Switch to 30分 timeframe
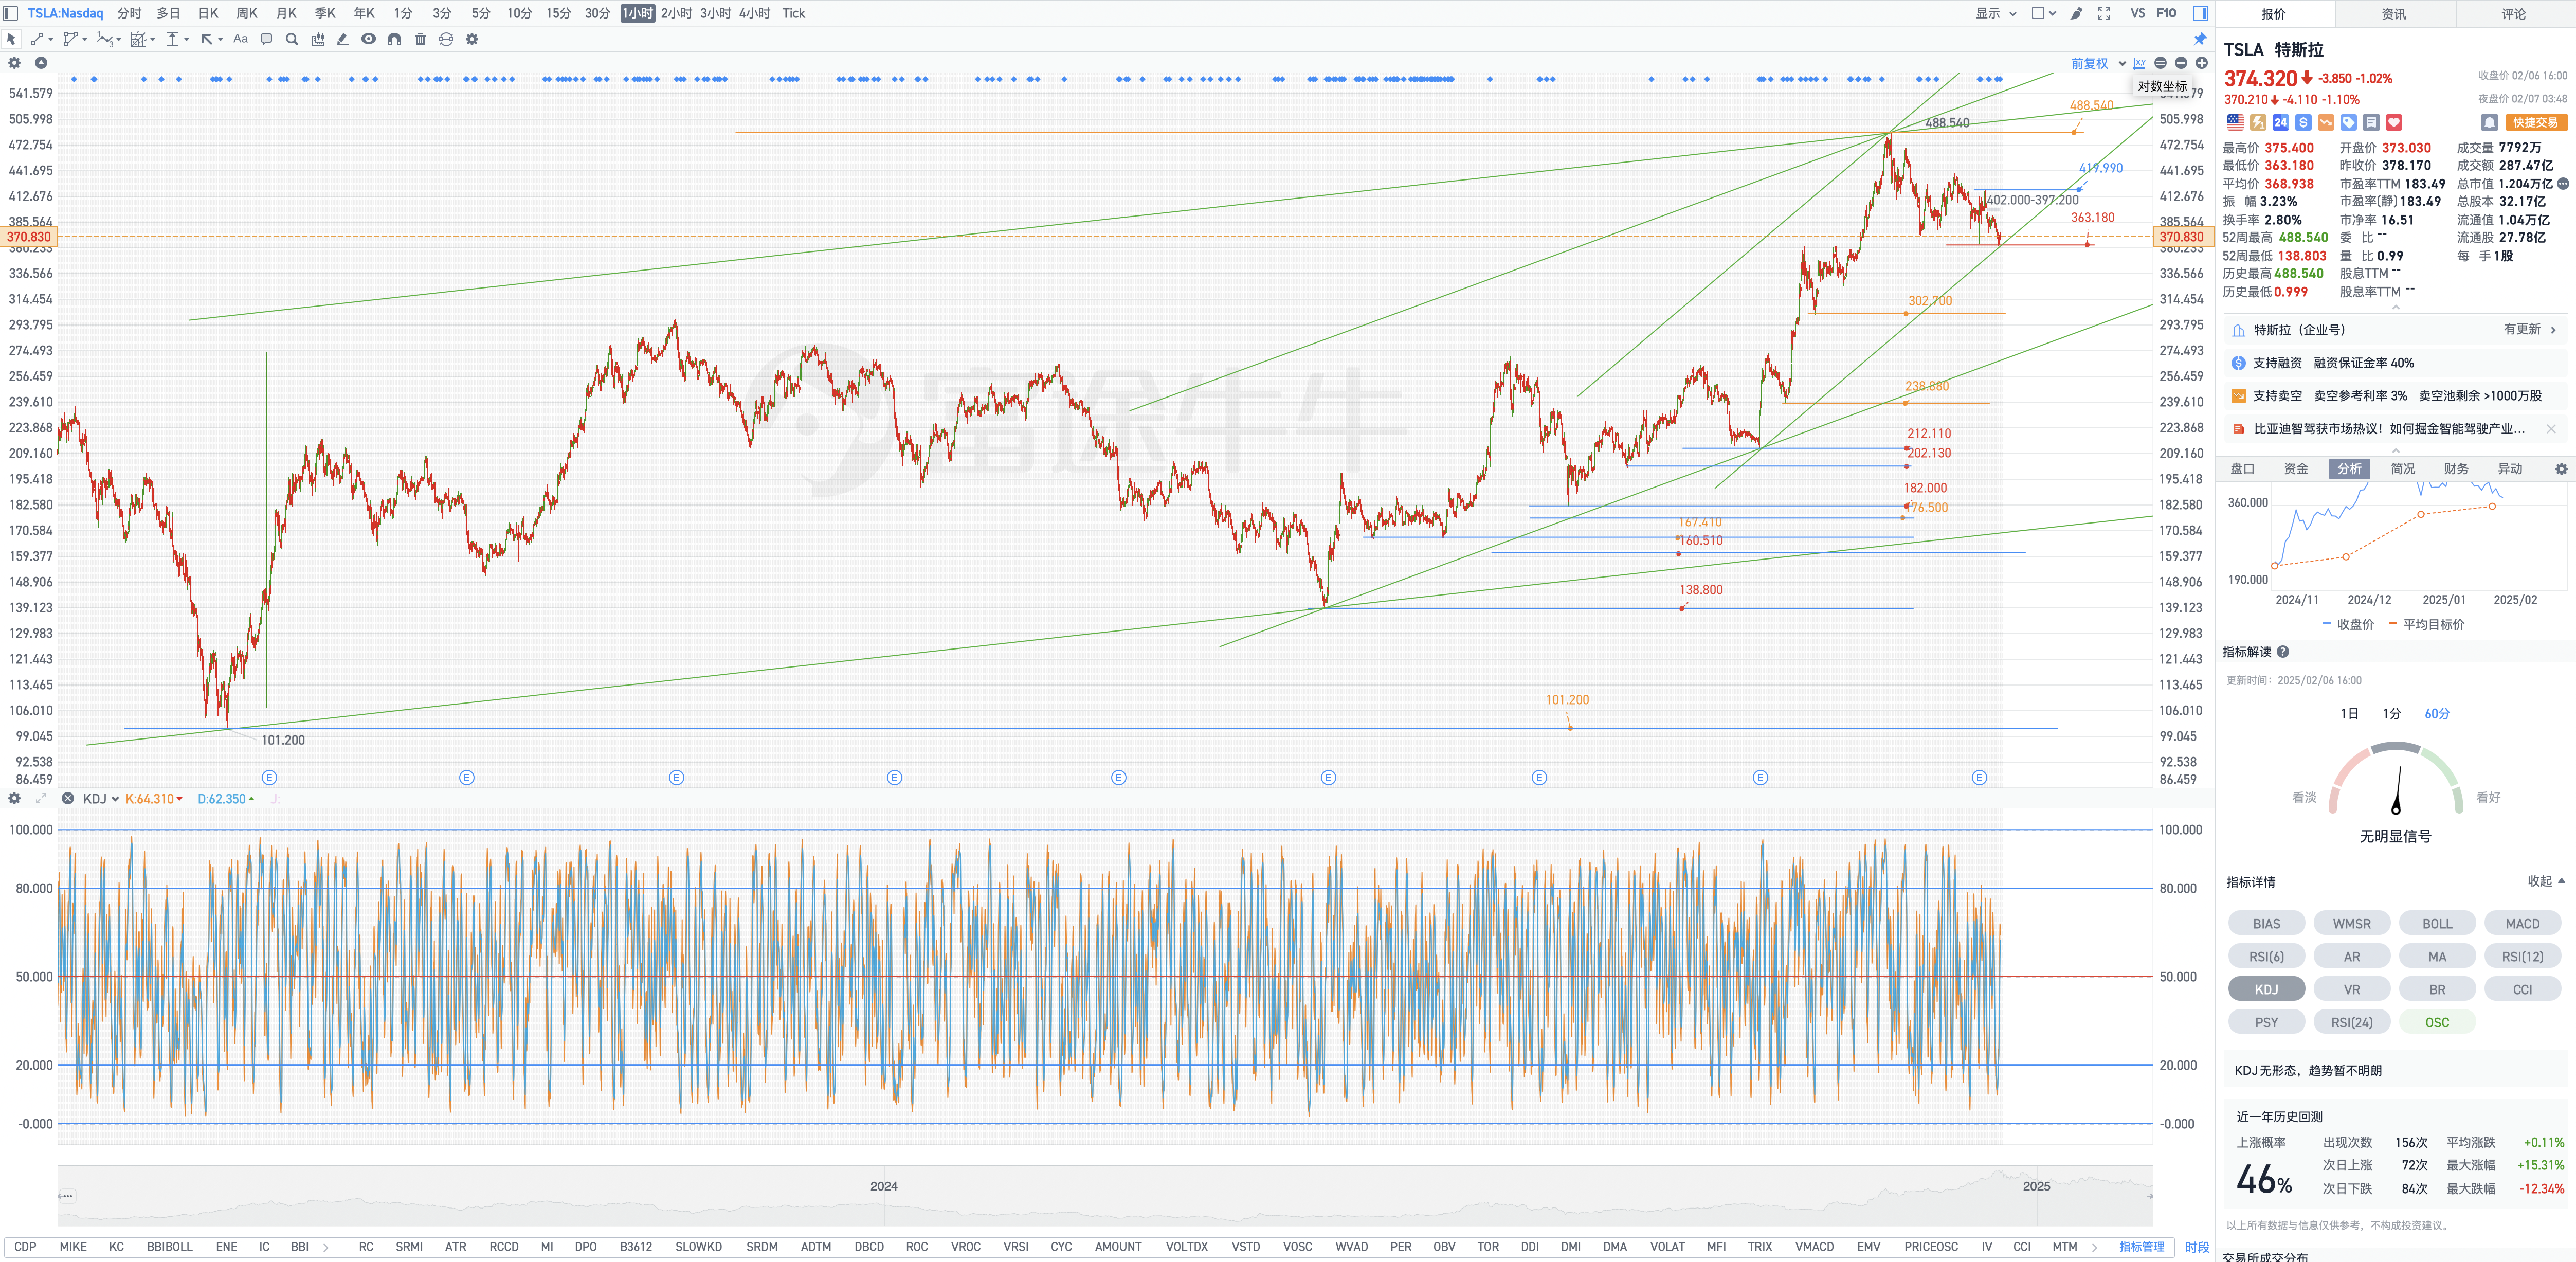This screenshot has width=2576, height=1262. (597, 13)
